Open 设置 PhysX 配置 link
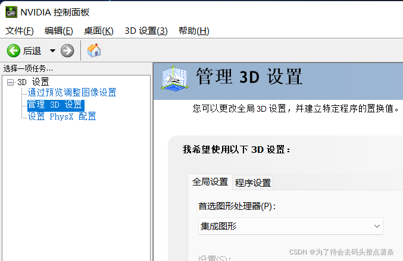403x261 pixels. pos(62,117)
